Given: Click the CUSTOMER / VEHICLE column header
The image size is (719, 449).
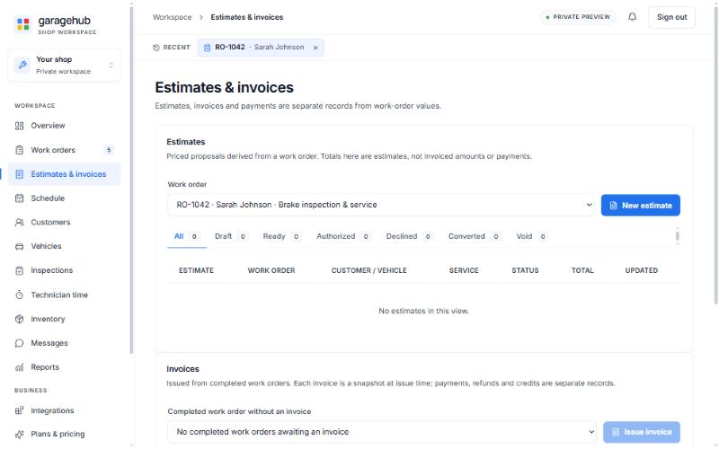Looking at the screenshot, I should point(369,271).
